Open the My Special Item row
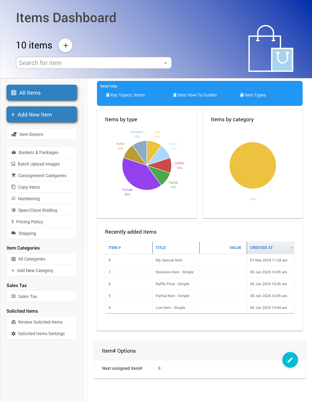Viewport: 312px width, 402px height. click(x=169, y=260)
